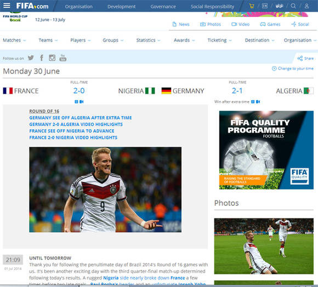Click the FIFA.com logo
Viewport: 318px width, 287px height.
(32, 6)
